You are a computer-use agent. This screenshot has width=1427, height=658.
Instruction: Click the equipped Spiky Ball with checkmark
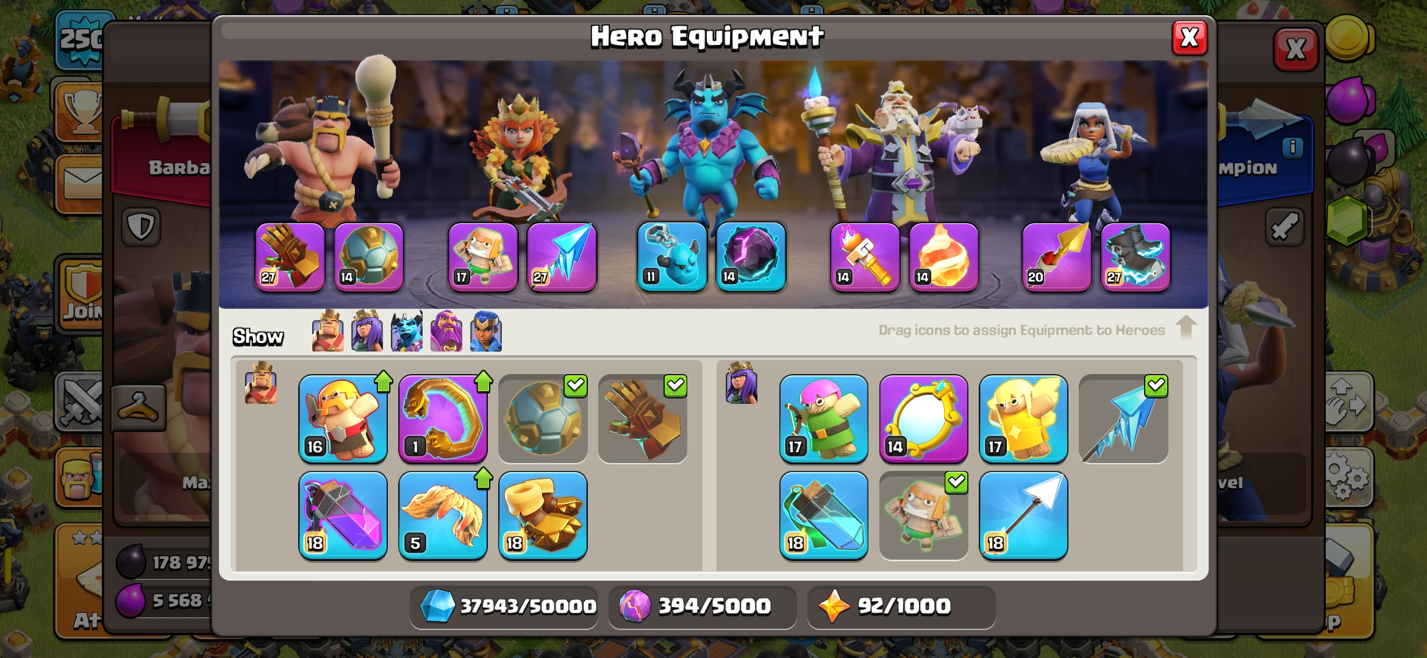pos(543,419)
